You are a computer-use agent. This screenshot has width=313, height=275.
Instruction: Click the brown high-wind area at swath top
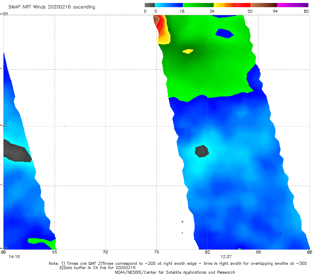click(156, 20)
